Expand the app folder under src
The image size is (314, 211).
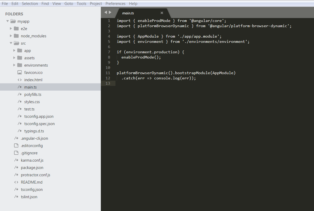tap(14, 50)
